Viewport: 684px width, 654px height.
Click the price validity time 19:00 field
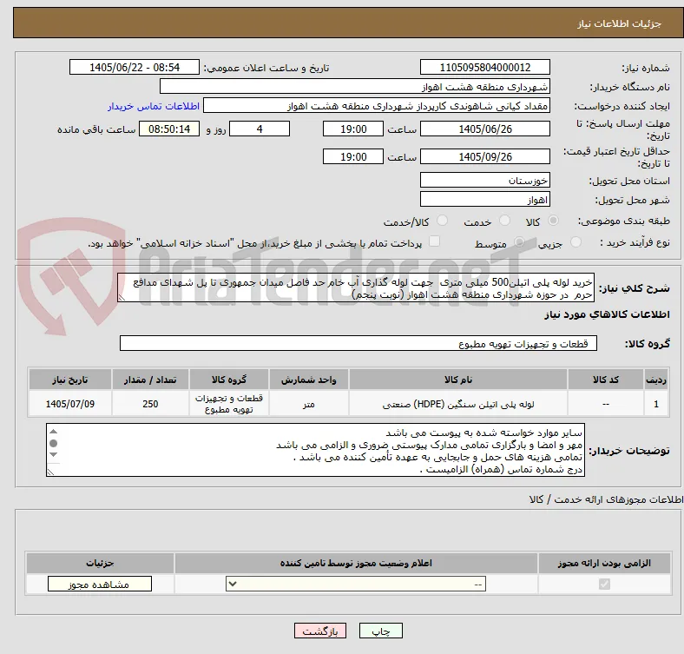click(353, 156)
